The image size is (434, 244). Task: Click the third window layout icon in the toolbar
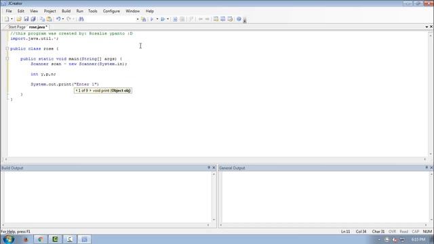230,19
